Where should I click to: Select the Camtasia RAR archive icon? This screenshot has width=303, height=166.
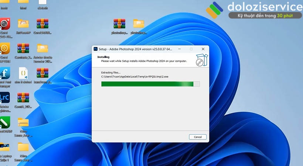23,48
